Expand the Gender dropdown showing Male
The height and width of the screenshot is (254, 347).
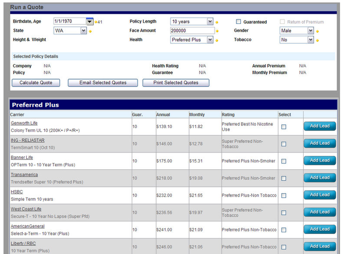point(311,30)
